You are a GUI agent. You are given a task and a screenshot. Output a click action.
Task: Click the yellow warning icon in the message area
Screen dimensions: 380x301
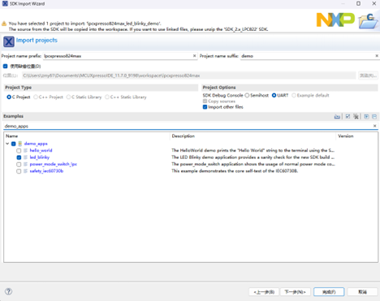4,24
